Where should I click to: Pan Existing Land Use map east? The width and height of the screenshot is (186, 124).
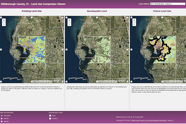(63, 49)
